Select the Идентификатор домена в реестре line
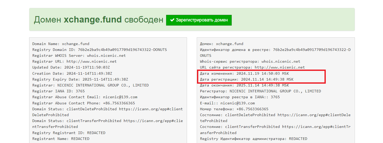This screenshot has height=143, width=383. click(x=275, y=52)
